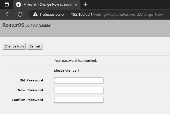Click into the New Password field
Viewport: 170px width, 114px height.
(x=79, y=90)
